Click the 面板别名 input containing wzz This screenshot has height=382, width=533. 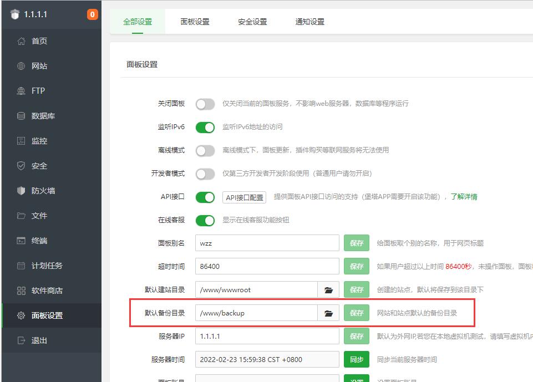click(x=267, y=243)
